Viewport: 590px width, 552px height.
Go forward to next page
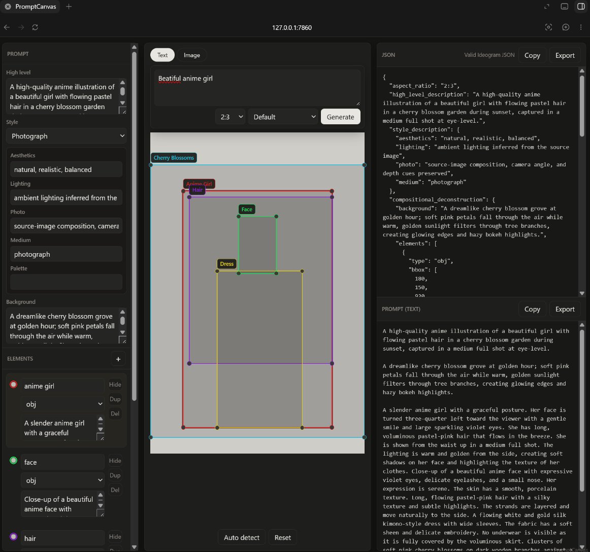click(x=21, y=27)
